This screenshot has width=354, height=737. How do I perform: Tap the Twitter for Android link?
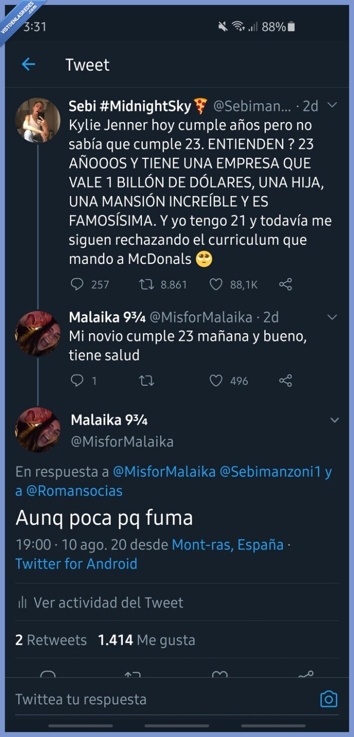[76, 564]
